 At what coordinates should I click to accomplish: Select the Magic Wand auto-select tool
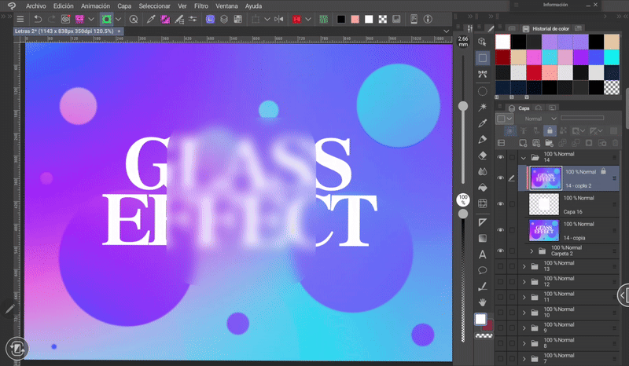[x=483, y=107]
